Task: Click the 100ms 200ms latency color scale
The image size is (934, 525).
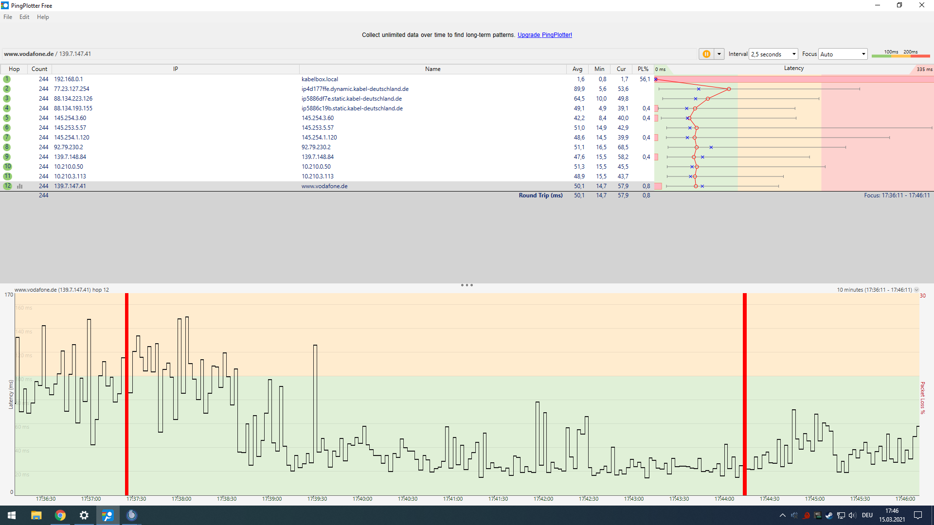Action: click(x=900, y=54)
